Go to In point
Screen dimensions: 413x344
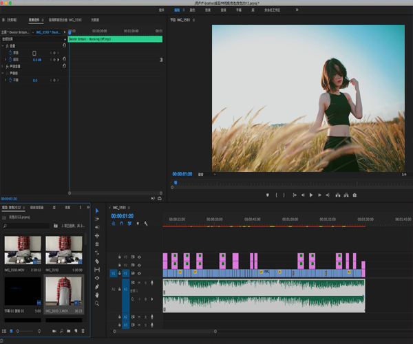pos(295,195)
